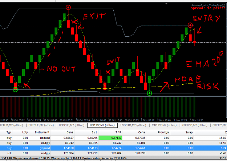Switch to the GBPUSD,M2 (offline) chart tab
This screenshot has height=161, width=227.
[195, 125]
